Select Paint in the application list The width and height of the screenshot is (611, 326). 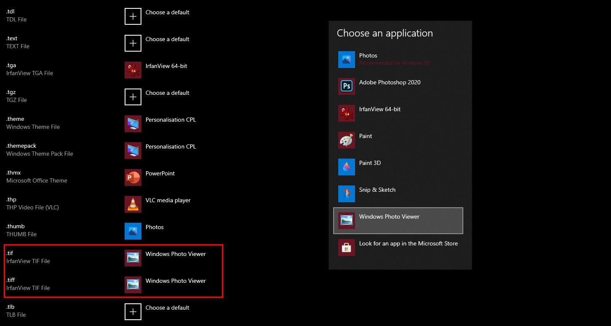coord(398,140)
